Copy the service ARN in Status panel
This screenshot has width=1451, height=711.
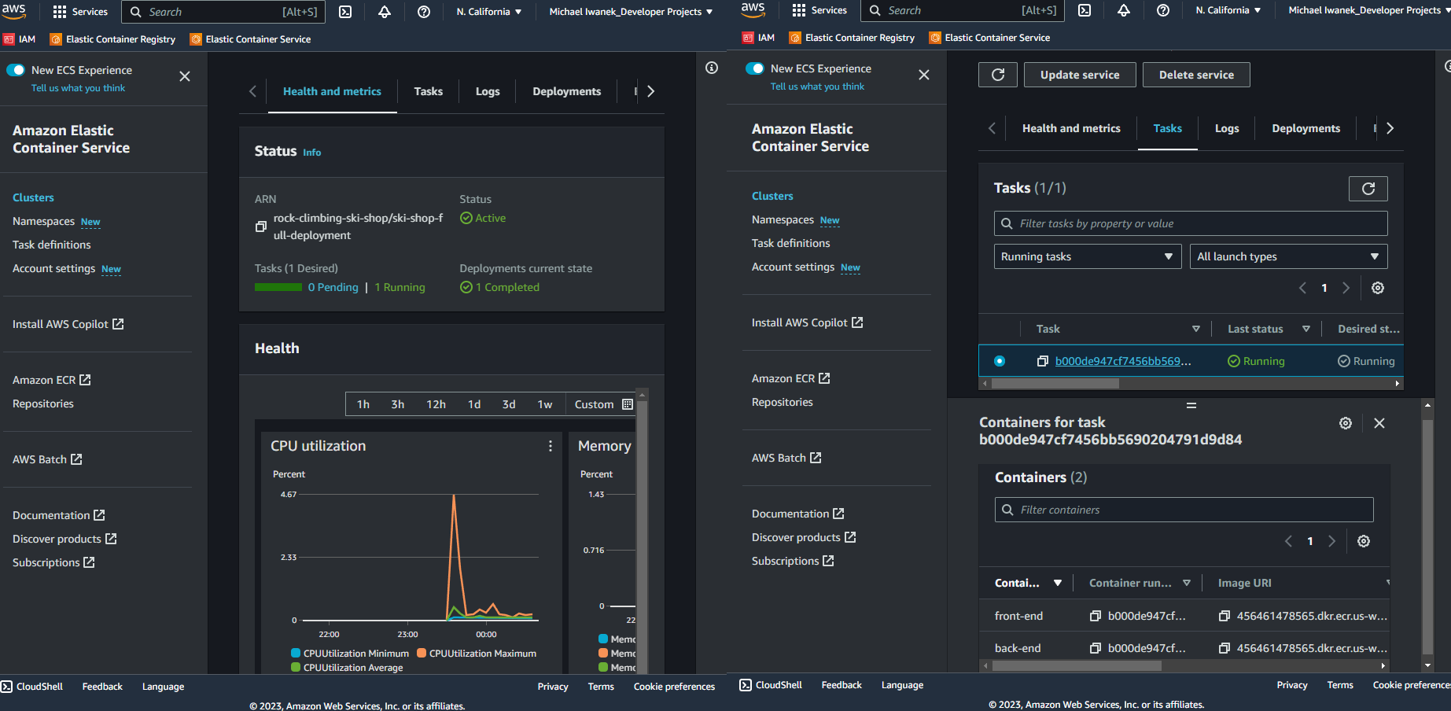coord(261,227)
